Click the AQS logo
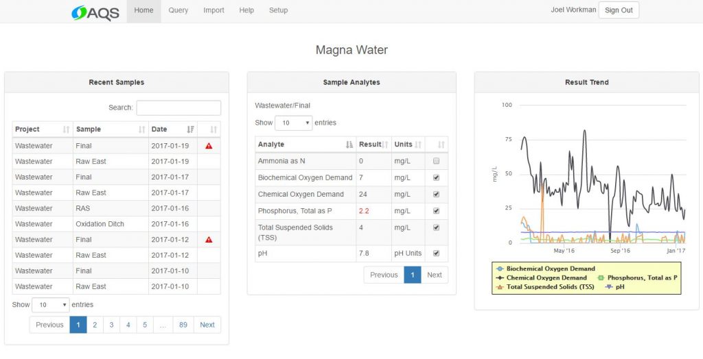Screen dimensions: 703x359 coord(95,13)
